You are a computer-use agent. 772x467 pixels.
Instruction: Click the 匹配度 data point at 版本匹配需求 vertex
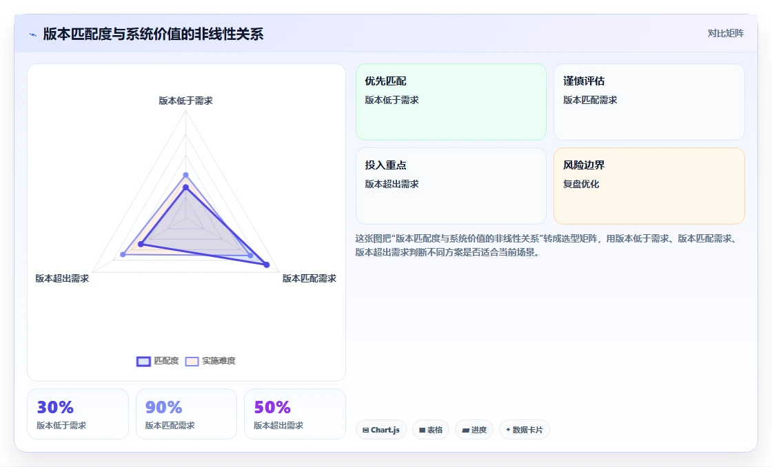coord(267,264)
